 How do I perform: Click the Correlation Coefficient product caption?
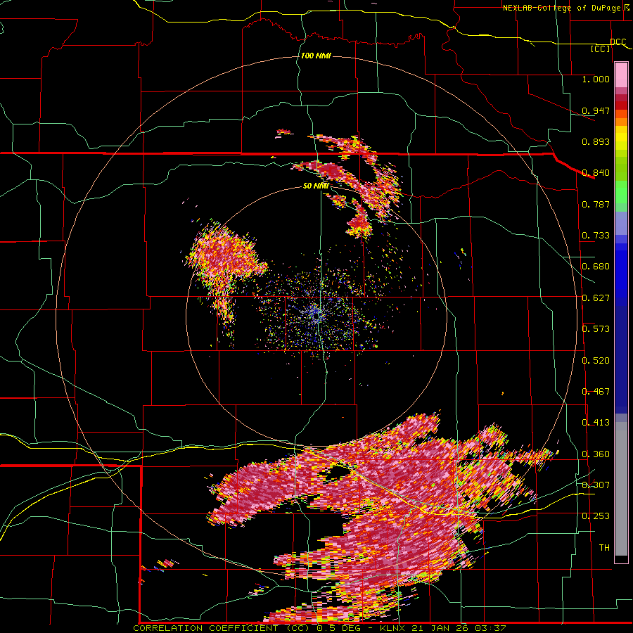coord(319,628)
